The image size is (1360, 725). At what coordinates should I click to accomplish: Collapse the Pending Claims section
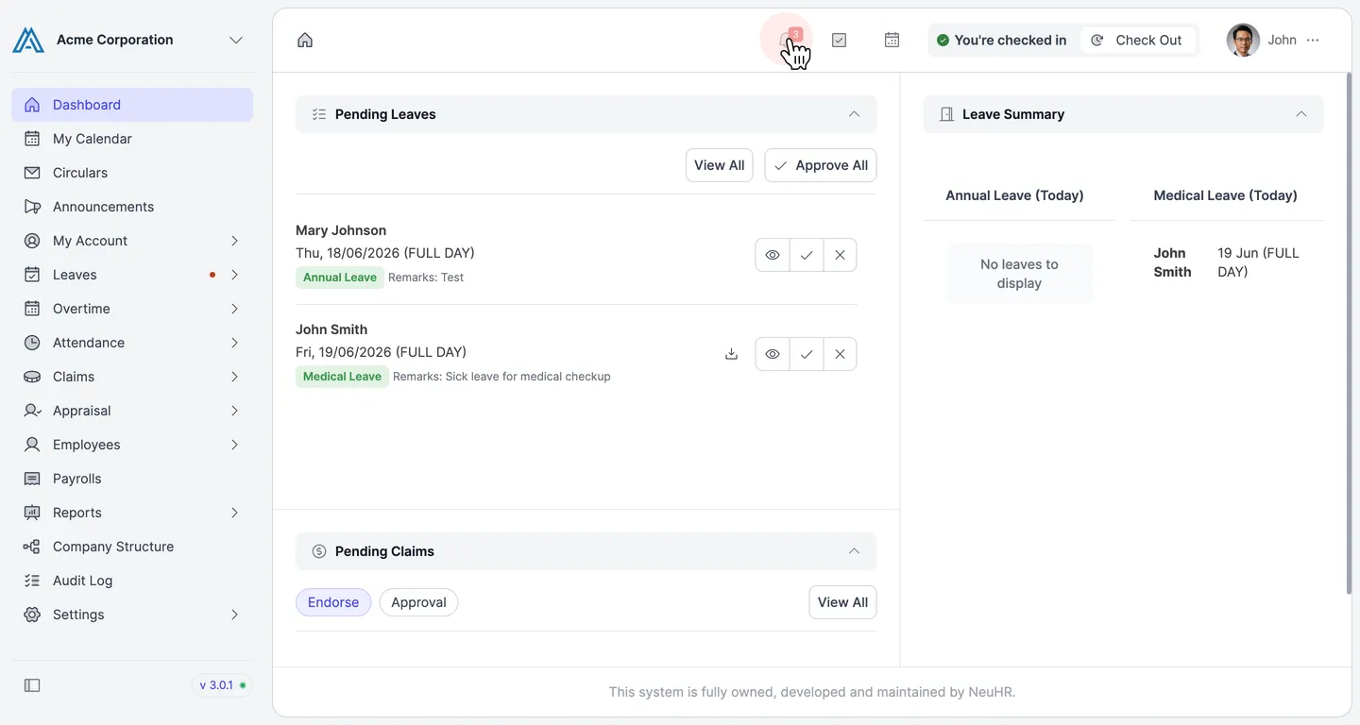pyautogui.click(x=854, y=551)
